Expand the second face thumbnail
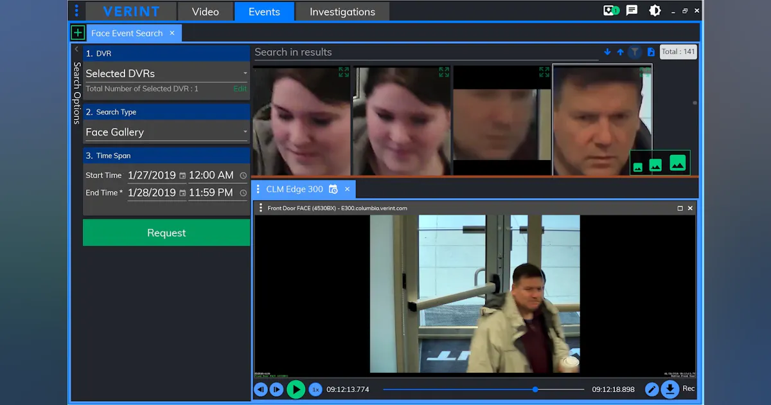 pos(444,72)
